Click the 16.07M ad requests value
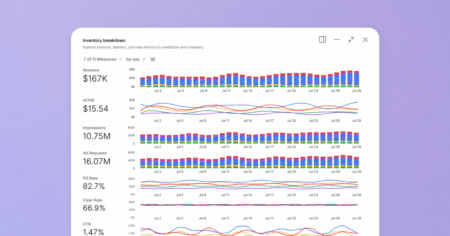The width and height of the screenshot is (450, 236). (96, 161)
